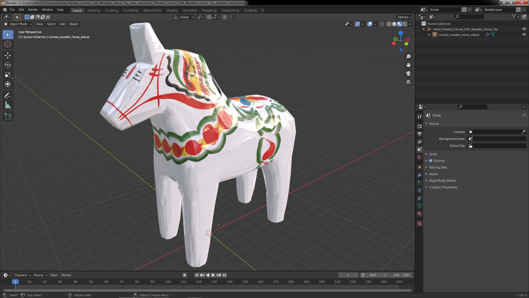This screenshot has height=298, width=529.
Task: Click the current frame number field
Action: pyautogui.click(x=348, y=275)
